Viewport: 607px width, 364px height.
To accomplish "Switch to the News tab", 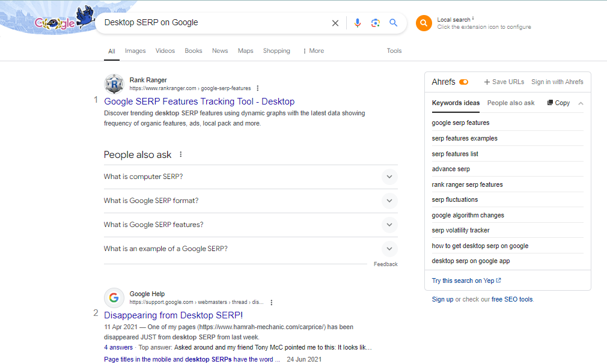I will click(220, 50).
